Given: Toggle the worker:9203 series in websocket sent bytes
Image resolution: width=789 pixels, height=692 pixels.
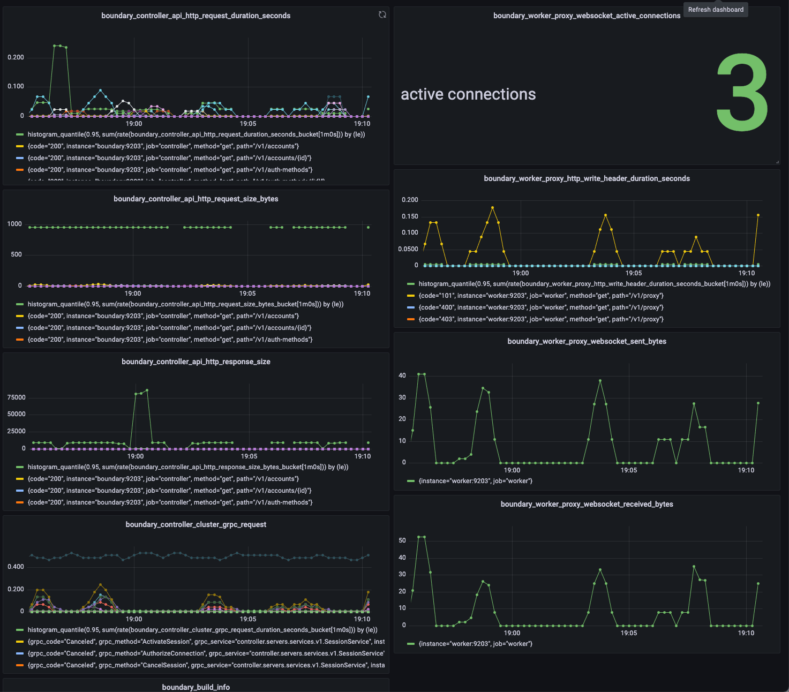Looking at the screenshot, I should 475,480.
